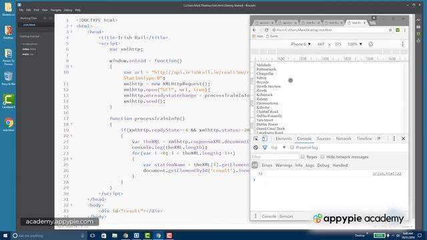The height and width of the screenshot is (240, 427).
Task: Toggle the console filter funnel icon
Action: (x=265, y=147)
